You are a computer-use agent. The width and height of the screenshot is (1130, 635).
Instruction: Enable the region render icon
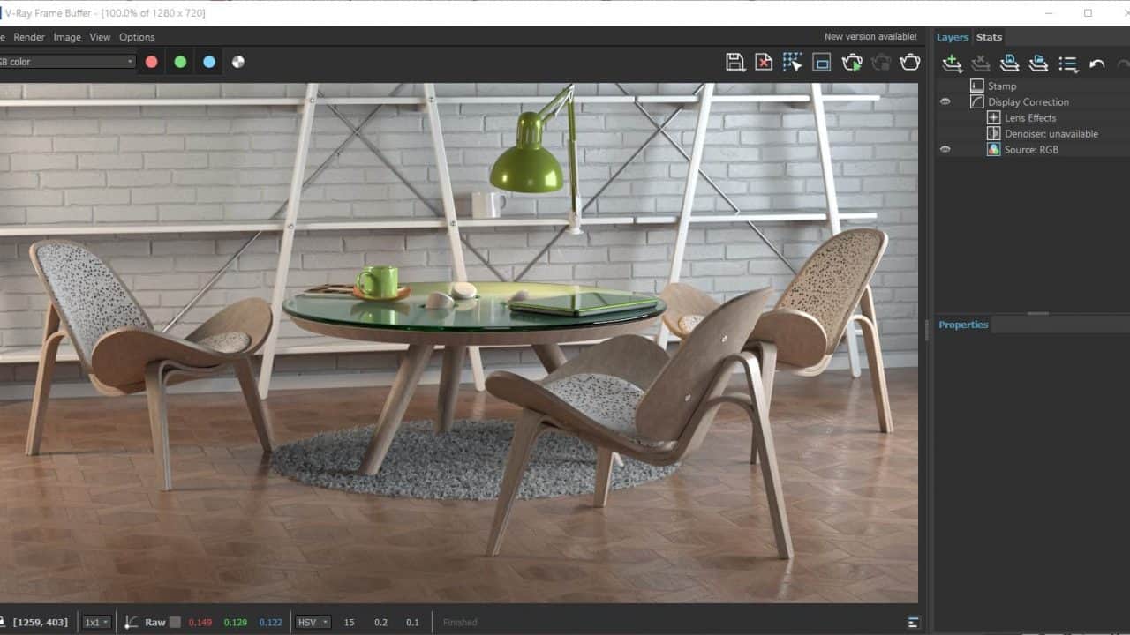pyautogui.click(x=822, y=62)
